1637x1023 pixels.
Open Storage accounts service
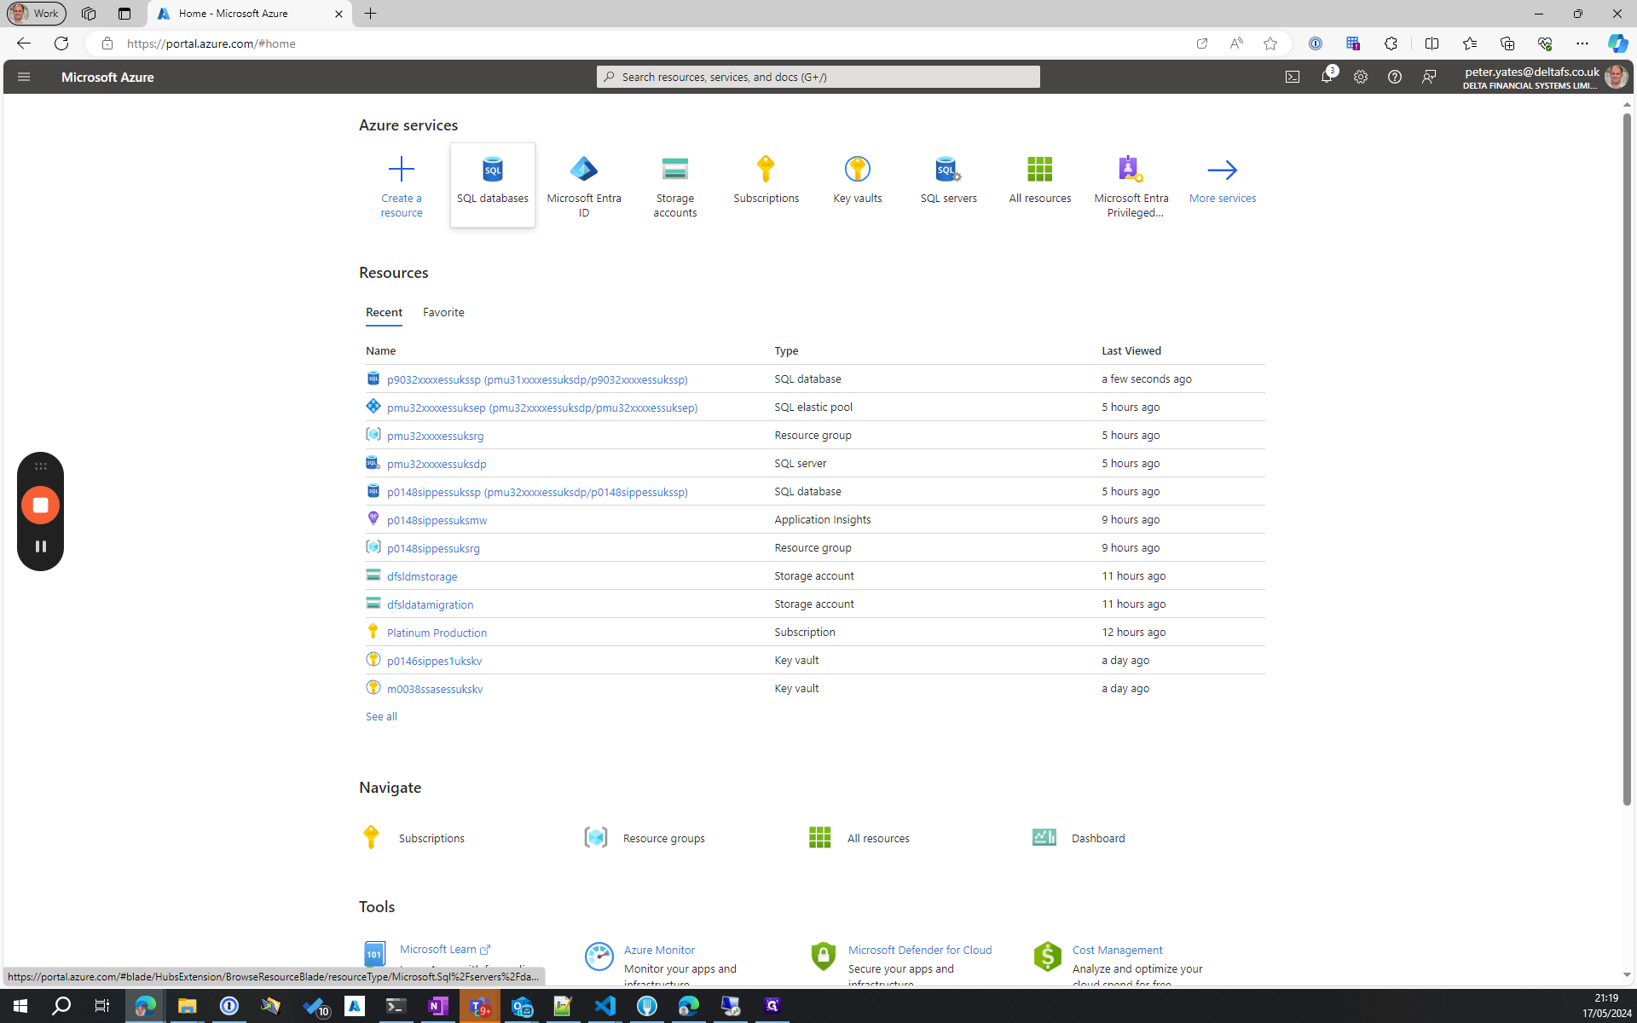pos(675,184)
